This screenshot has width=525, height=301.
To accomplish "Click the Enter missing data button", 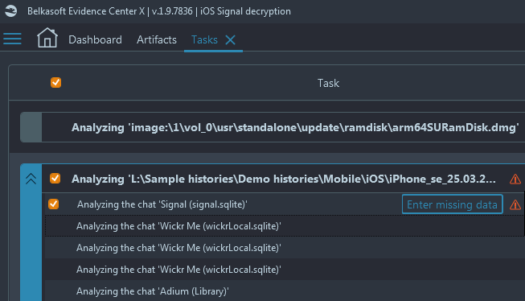I will click(x=452, y=204).
